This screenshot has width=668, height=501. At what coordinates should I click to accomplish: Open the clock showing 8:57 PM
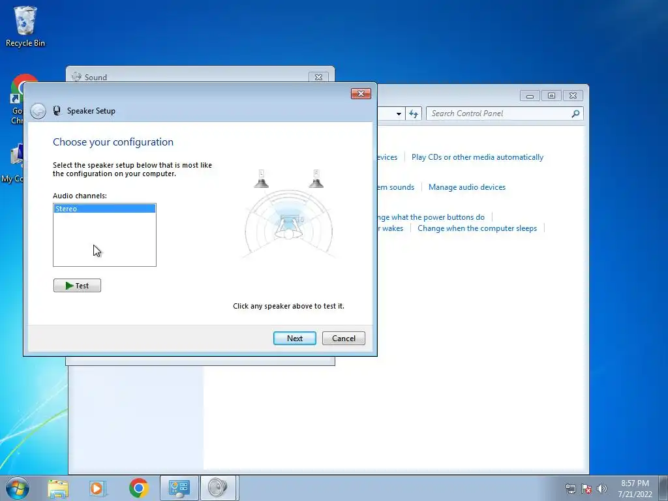635,489
